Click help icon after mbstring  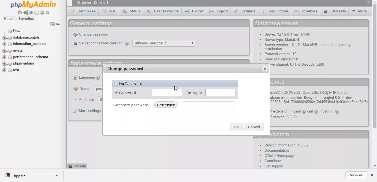(337, 112)
